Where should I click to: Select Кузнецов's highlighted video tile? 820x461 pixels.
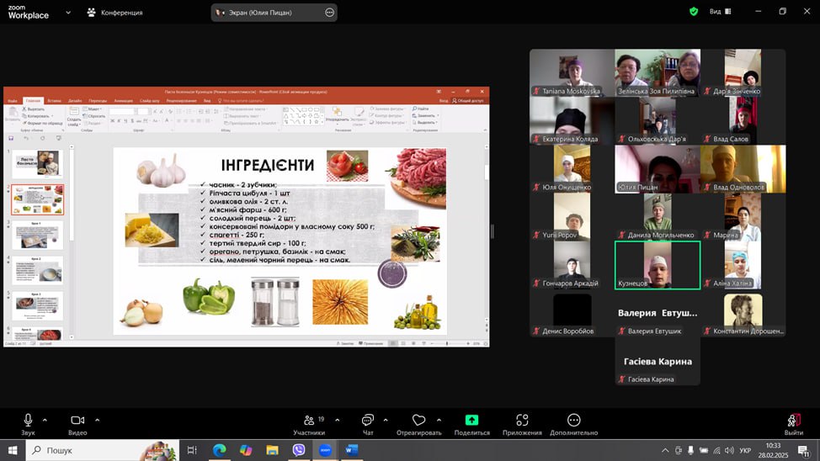click(657, 265)
